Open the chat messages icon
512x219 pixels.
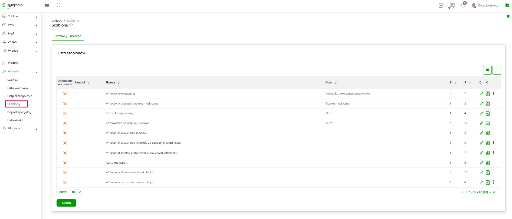pos(452,5)
